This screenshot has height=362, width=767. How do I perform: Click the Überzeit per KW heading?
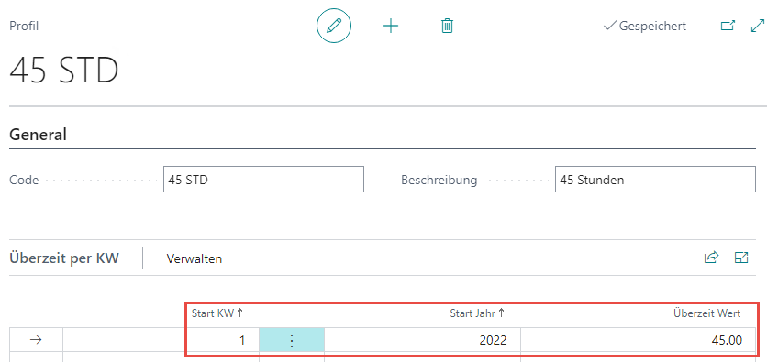tap(64, 258)
